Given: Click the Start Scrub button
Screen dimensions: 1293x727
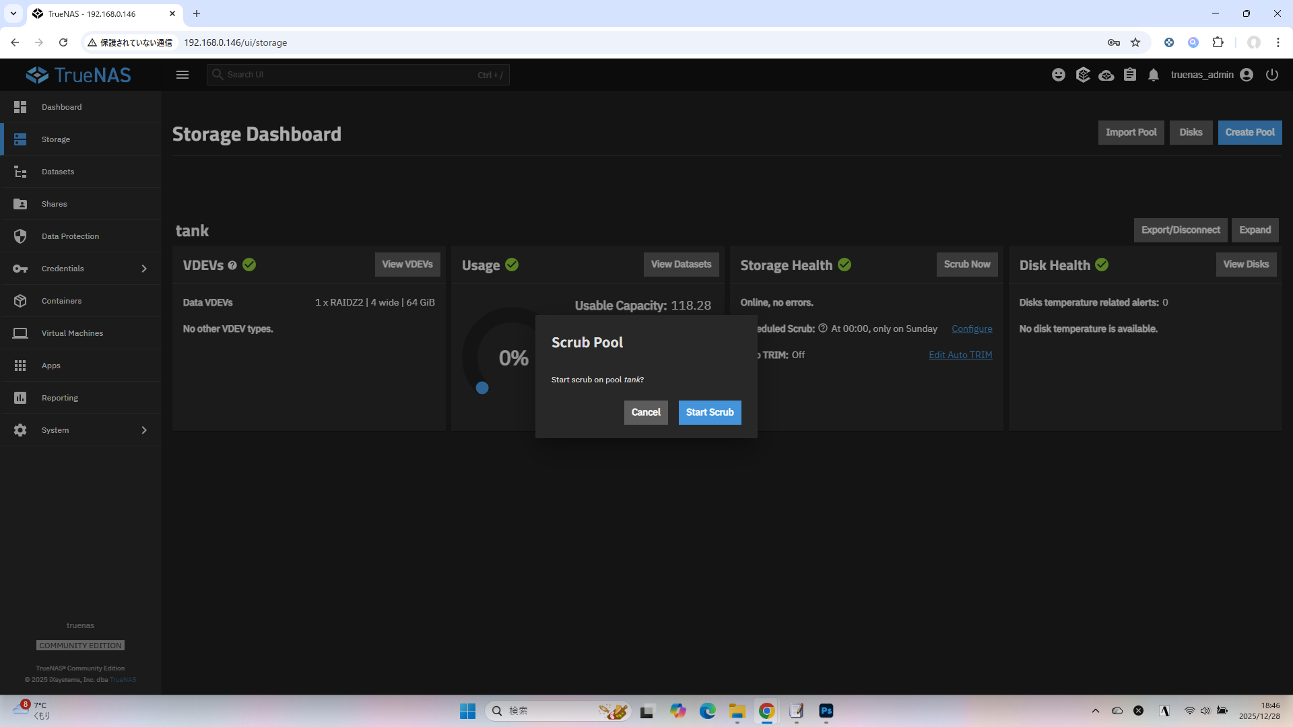Looking at the screenshot, I should (709, 413).
